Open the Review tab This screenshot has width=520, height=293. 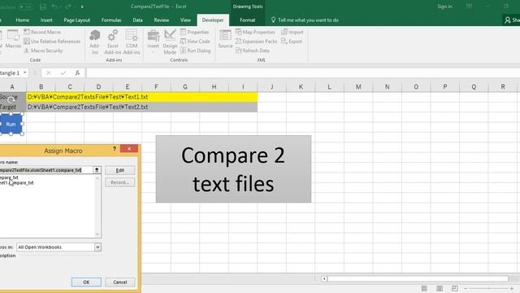point(161,20)
